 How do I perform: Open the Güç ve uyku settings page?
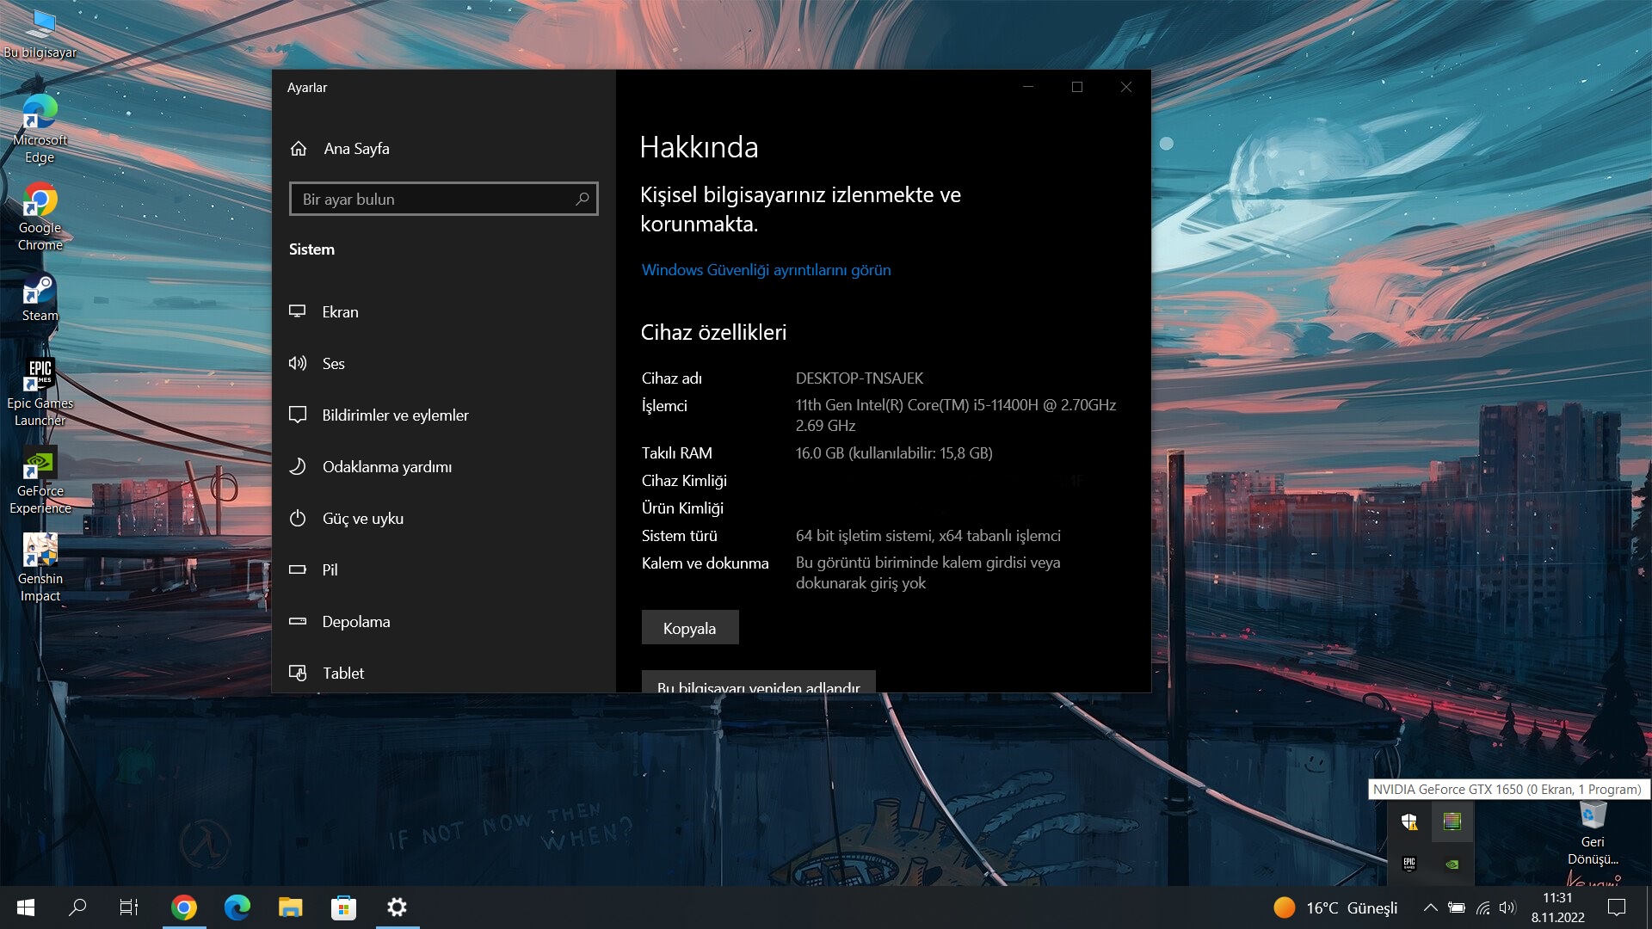362,519
